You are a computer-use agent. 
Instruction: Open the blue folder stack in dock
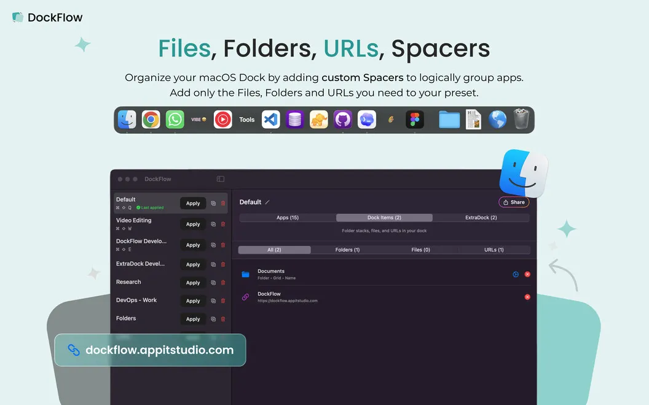pyautogui.click(x=449, y=120)
